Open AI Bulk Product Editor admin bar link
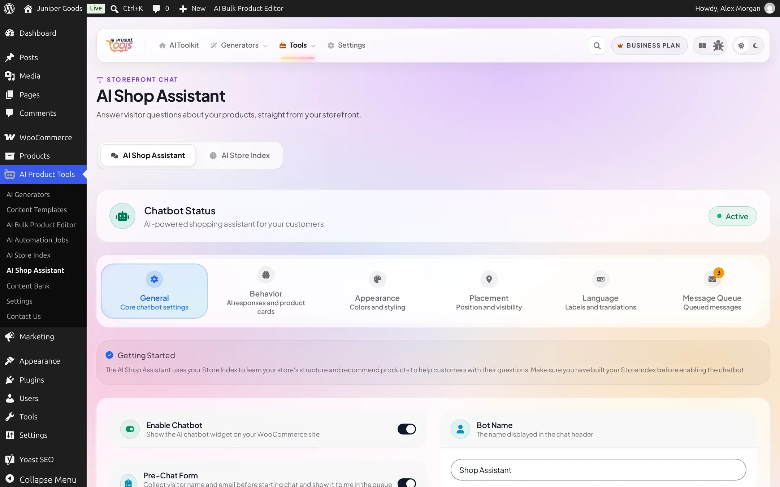The height and width of the screenshot is (487, 780). pyautogui.click(x=248, y=8)
